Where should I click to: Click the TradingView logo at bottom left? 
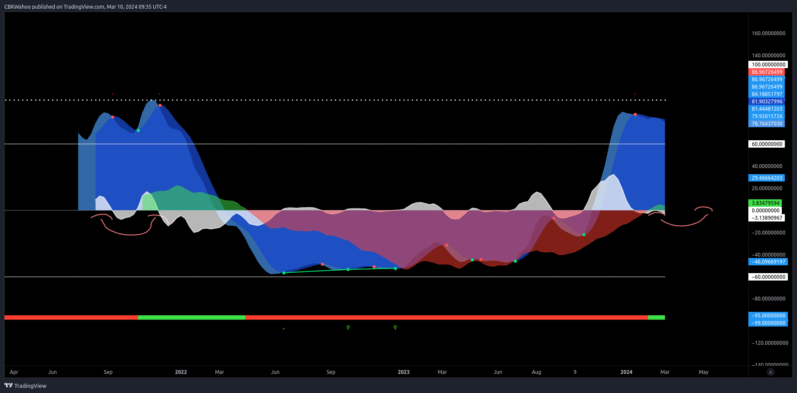[x=25, y=386]
